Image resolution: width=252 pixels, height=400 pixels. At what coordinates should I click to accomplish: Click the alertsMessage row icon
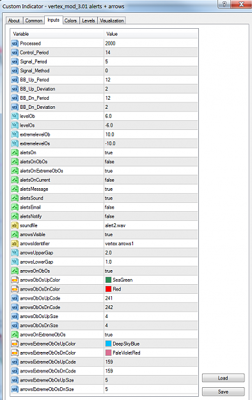15,189
